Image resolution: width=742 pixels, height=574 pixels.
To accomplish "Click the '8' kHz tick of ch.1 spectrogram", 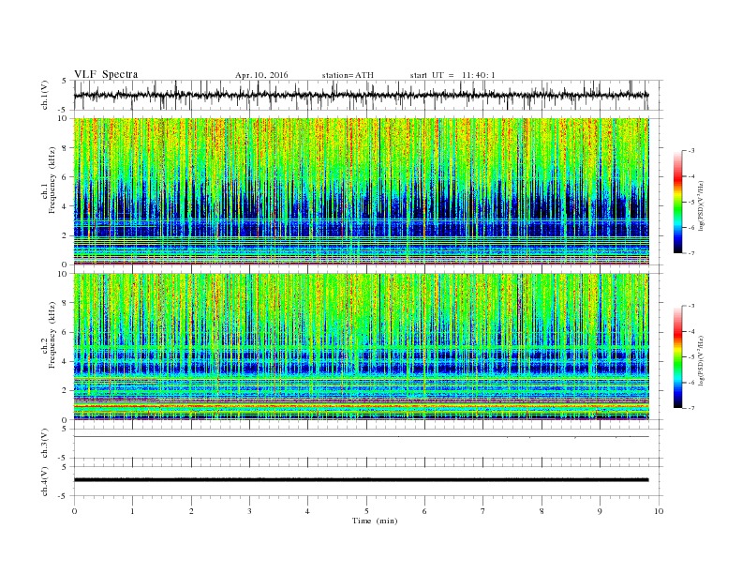I will (x=65, y=148).
